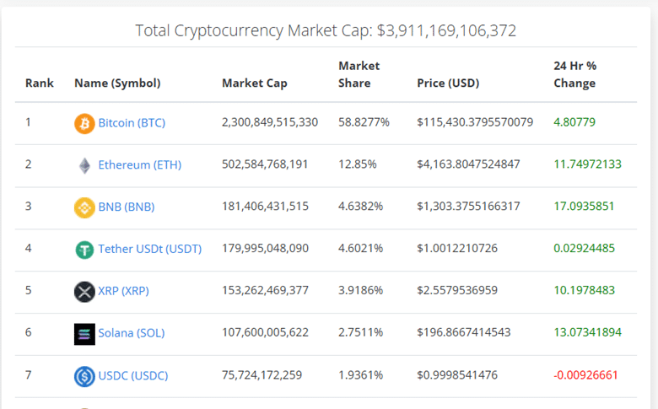Click the Market Cap column header
Screen dimensions: 658x409
click(255, 83)
